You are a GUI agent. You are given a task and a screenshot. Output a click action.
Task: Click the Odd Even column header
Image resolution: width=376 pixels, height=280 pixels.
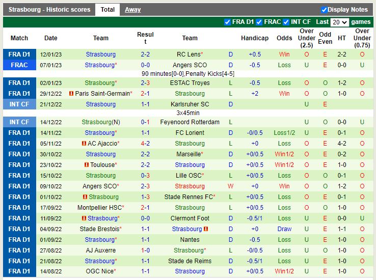[x=325, y=38]
